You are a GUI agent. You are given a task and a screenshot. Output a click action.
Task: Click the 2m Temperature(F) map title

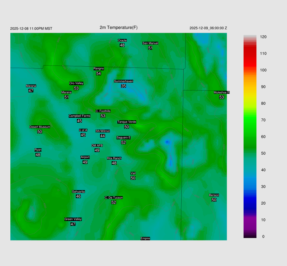119,27
